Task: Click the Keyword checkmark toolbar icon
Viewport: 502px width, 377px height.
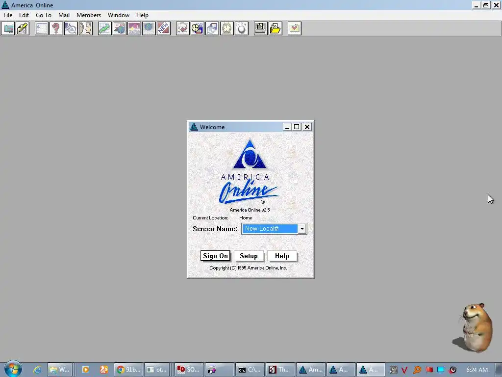Action: point(183,28)
